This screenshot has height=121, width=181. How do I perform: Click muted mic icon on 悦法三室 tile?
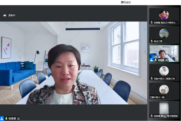[152, 41]
